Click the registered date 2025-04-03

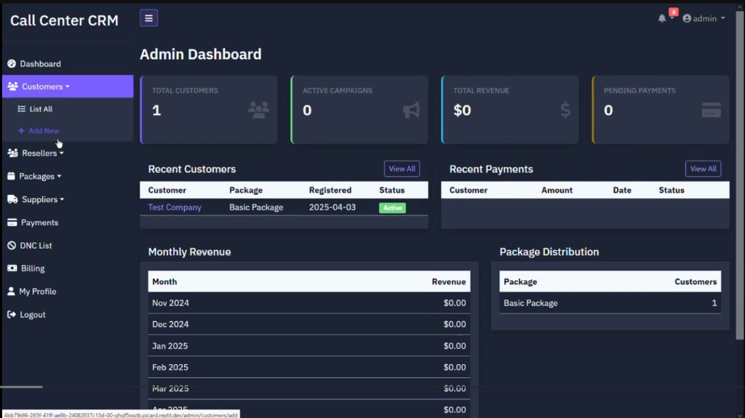click(332, 207)
